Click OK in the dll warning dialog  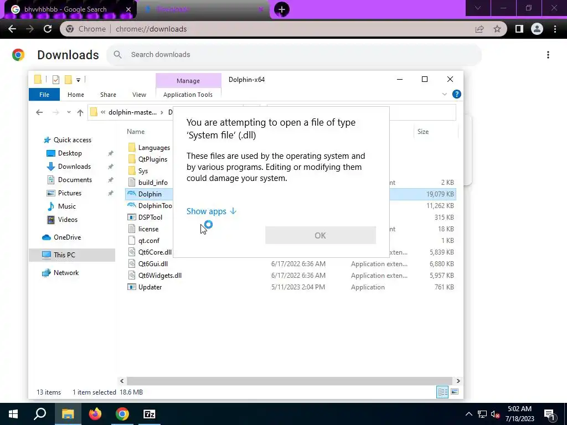point(321,235)
